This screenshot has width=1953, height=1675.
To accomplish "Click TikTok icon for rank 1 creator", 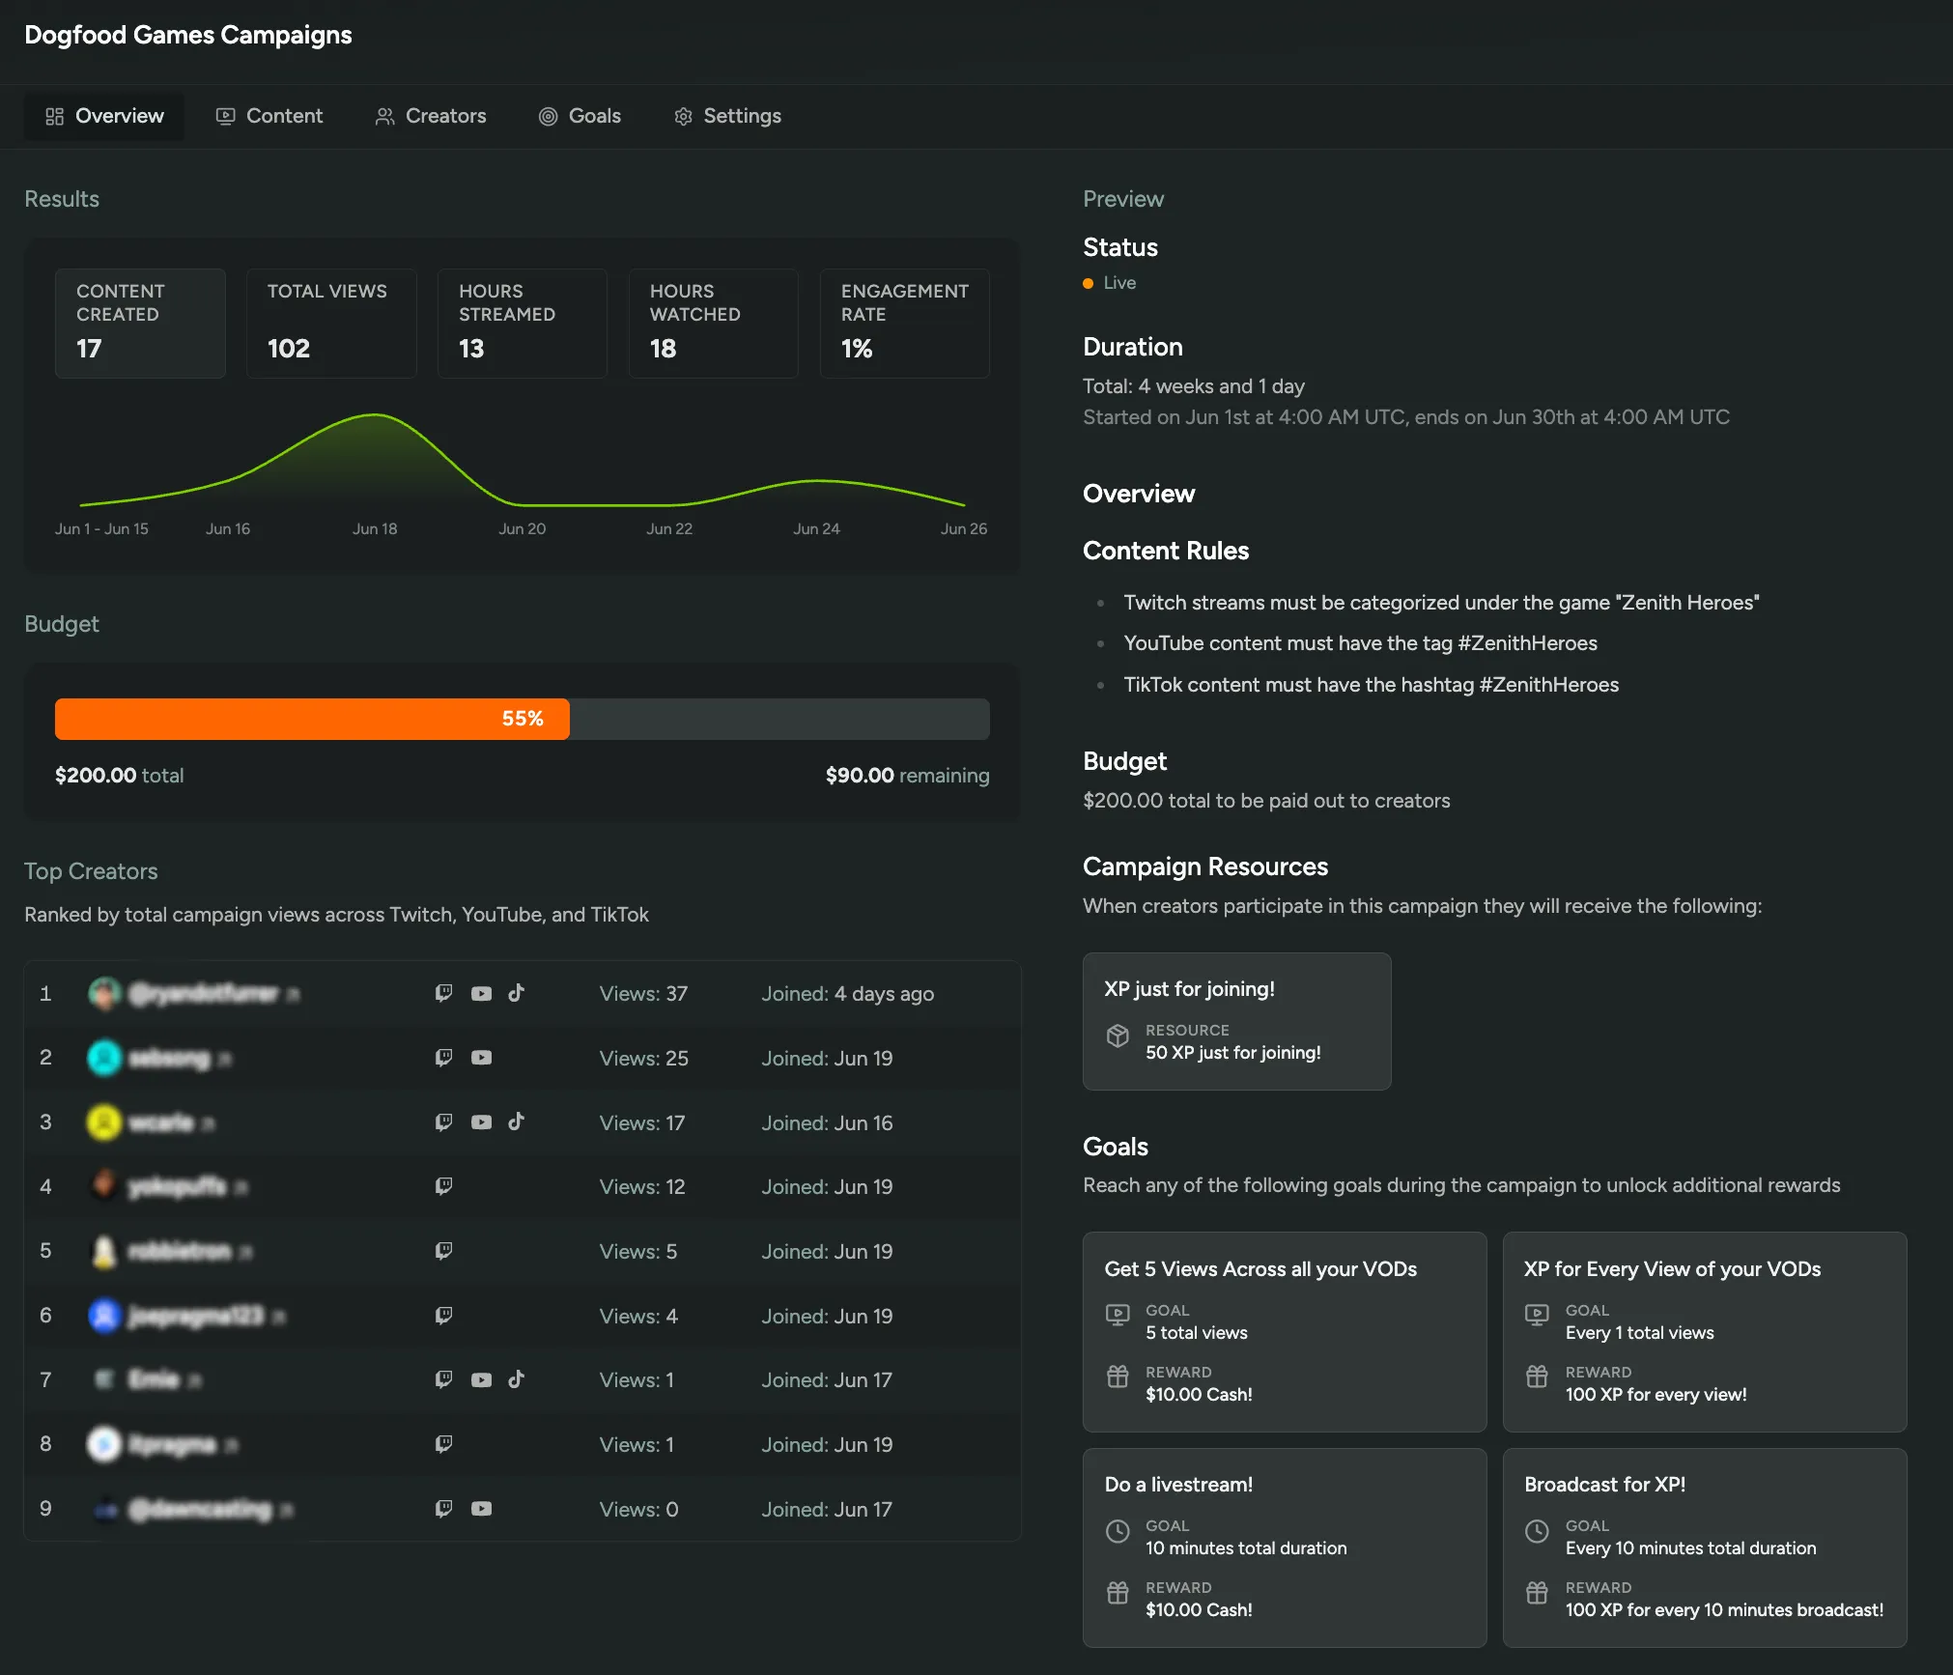I will click(517, 992).
